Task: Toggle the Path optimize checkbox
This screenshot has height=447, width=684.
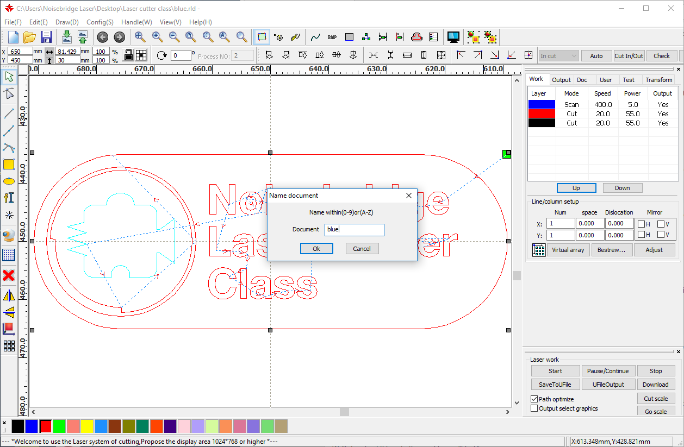Action: tap(534, 399)
